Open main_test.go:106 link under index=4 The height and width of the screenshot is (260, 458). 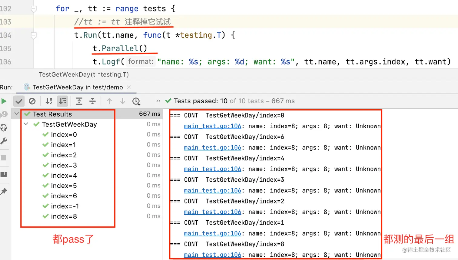(213, 169)
